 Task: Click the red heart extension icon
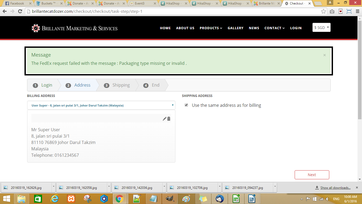point(340,11)
